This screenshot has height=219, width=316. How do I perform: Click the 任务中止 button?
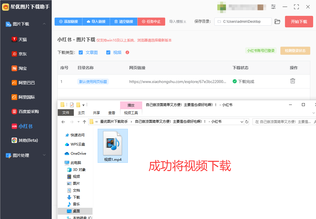[151, 21]
